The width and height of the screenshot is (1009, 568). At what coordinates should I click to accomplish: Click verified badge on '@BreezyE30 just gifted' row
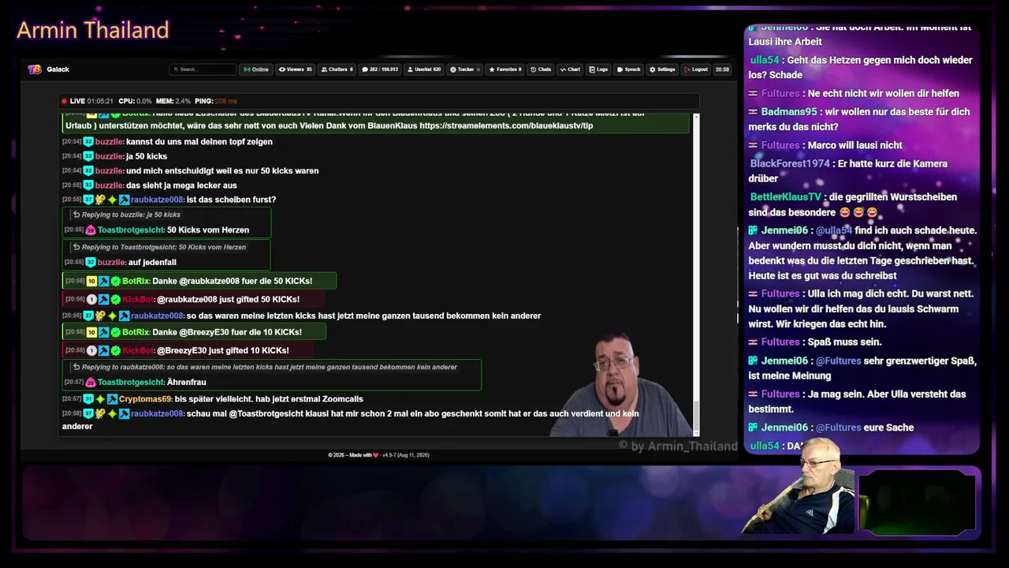(x=116, y=350)
